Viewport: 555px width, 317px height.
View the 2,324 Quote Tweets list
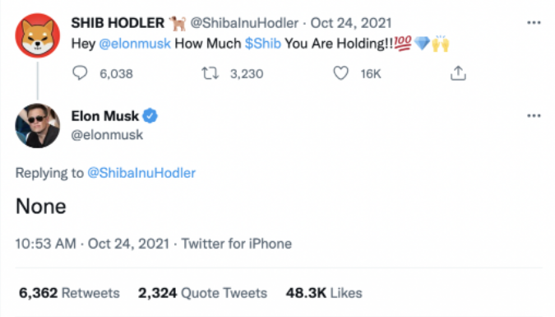coord(202,293)
